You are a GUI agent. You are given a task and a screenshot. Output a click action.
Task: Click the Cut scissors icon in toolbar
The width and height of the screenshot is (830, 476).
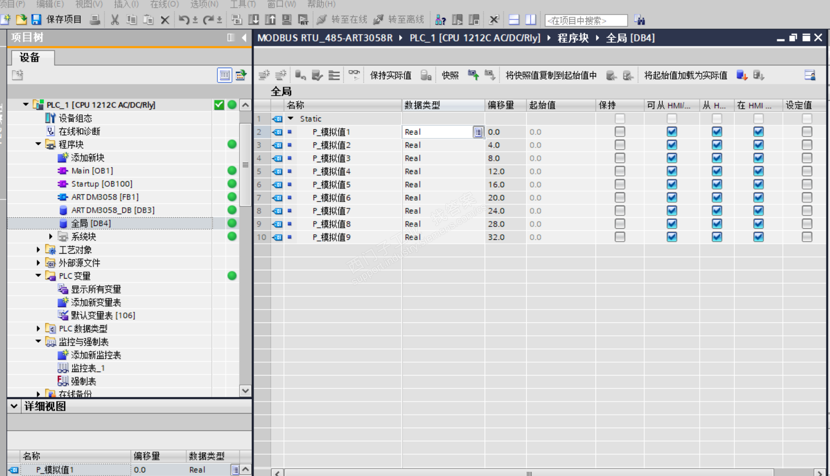pos(115,19)
